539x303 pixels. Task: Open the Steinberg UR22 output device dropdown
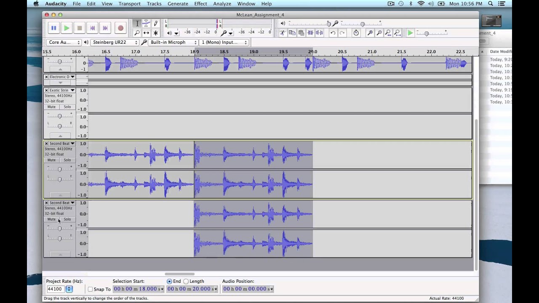pos(115,42)
